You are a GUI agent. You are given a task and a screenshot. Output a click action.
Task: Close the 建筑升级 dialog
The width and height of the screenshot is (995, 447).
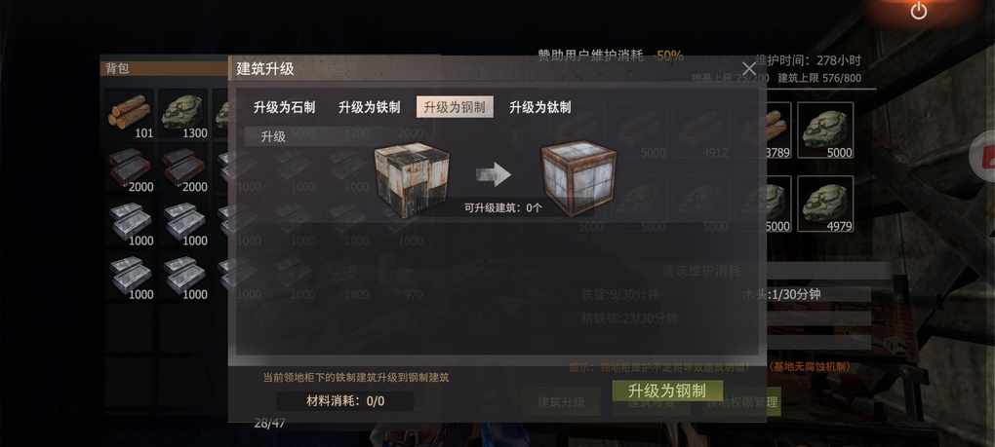click(749, 69)
